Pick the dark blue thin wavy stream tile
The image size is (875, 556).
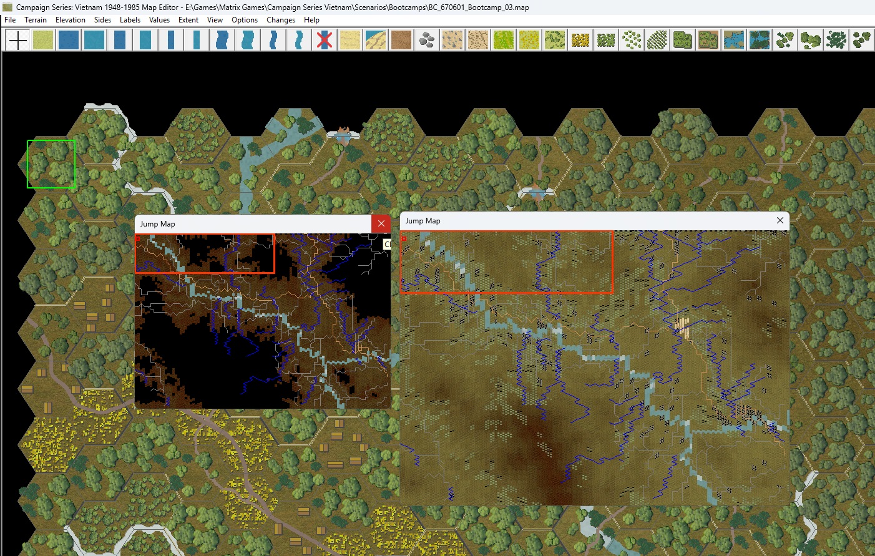273,40
